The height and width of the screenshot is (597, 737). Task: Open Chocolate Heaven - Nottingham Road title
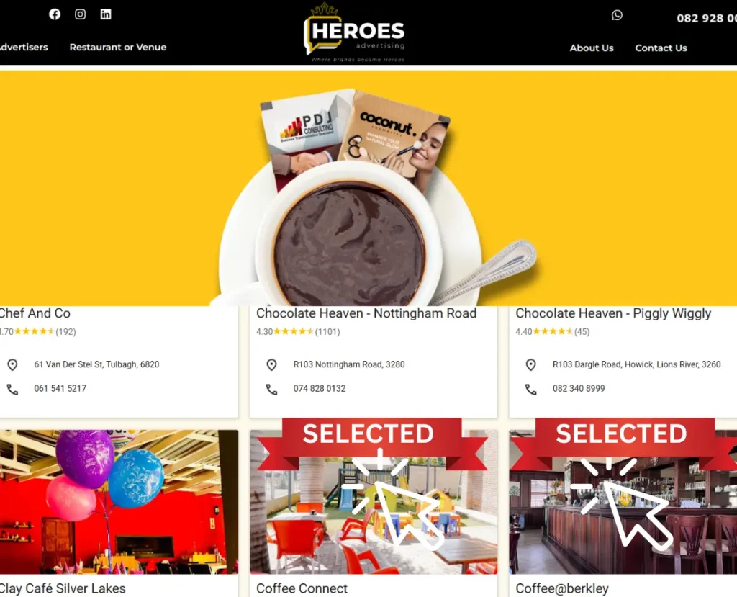[366, 313]
